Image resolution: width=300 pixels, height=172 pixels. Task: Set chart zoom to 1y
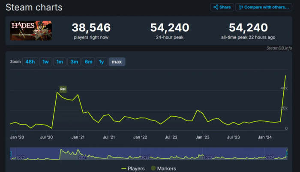pos(102,62)
